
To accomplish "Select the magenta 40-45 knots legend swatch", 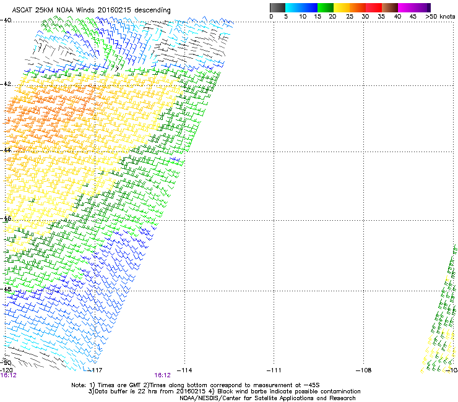I will click(406, 7).
